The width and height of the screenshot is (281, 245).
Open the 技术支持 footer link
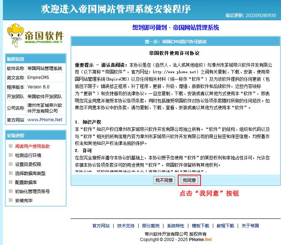(126, 226)
